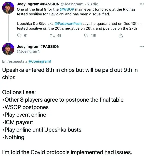Open the reply icon on first tweet

point(19,35)
